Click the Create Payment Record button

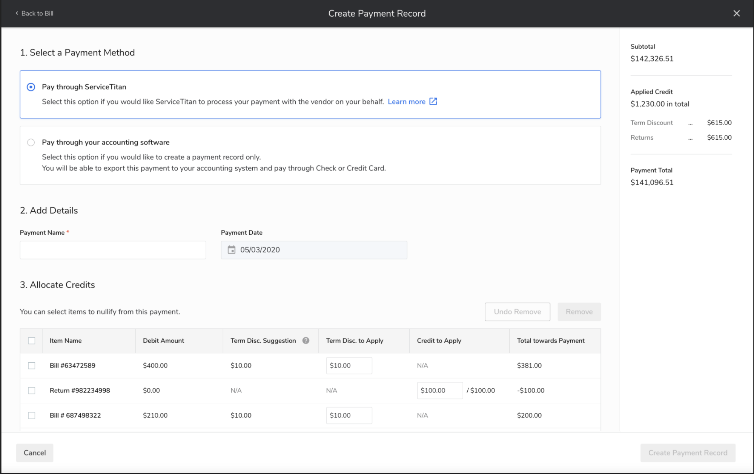(x=688, y=452)
